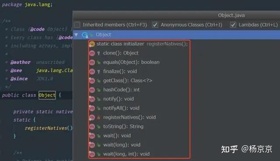The height and width of the screenshot is (161, 280).
Task: Select notify(): void method entry
Action: [x=119, y=99]
